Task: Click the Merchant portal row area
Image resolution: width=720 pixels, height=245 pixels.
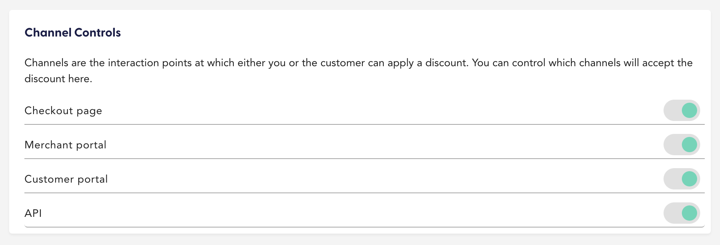Action: click(x=343, y=145)
